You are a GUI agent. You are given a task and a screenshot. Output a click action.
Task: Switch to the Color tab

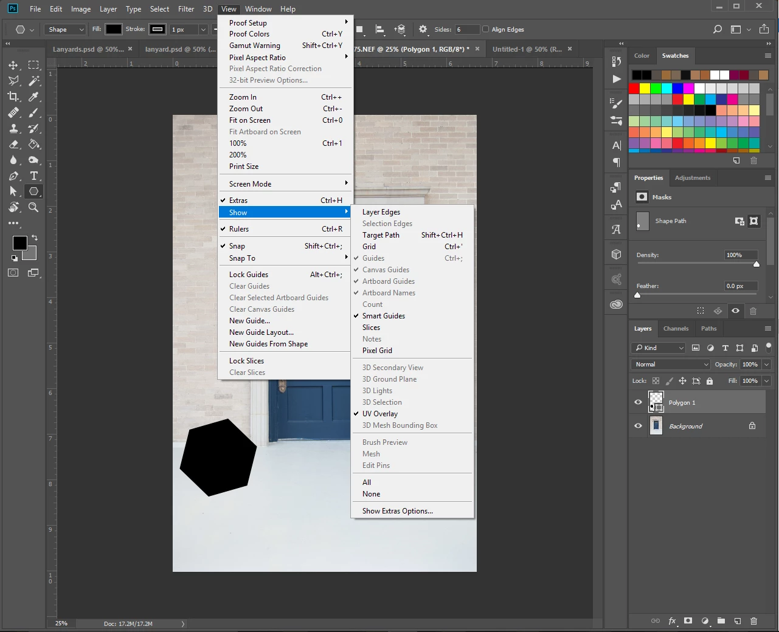(642, 55)
